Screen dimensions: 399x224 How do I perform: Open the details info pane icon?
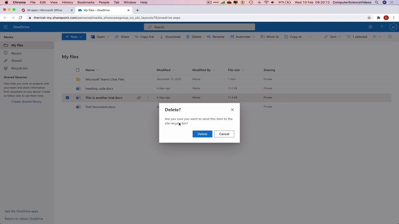[390, 37]
